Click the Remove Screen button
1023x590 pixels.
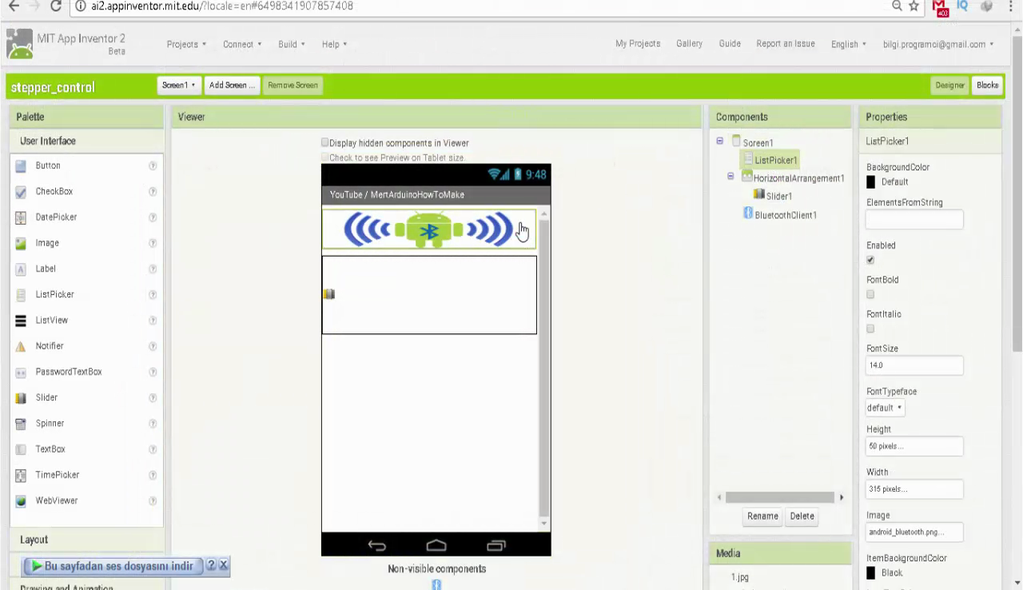tap(293, 86)
